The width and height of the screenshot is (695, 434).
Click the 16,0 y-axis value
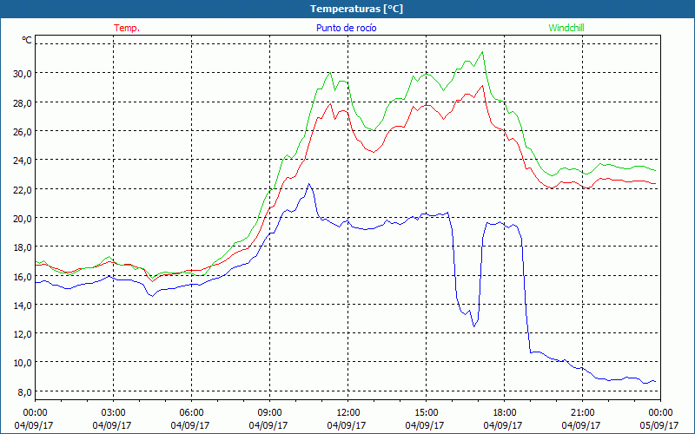tap(23, 276)
